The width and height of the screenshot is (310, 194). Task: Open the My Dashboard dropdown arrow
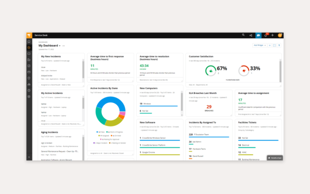point(60,46)
